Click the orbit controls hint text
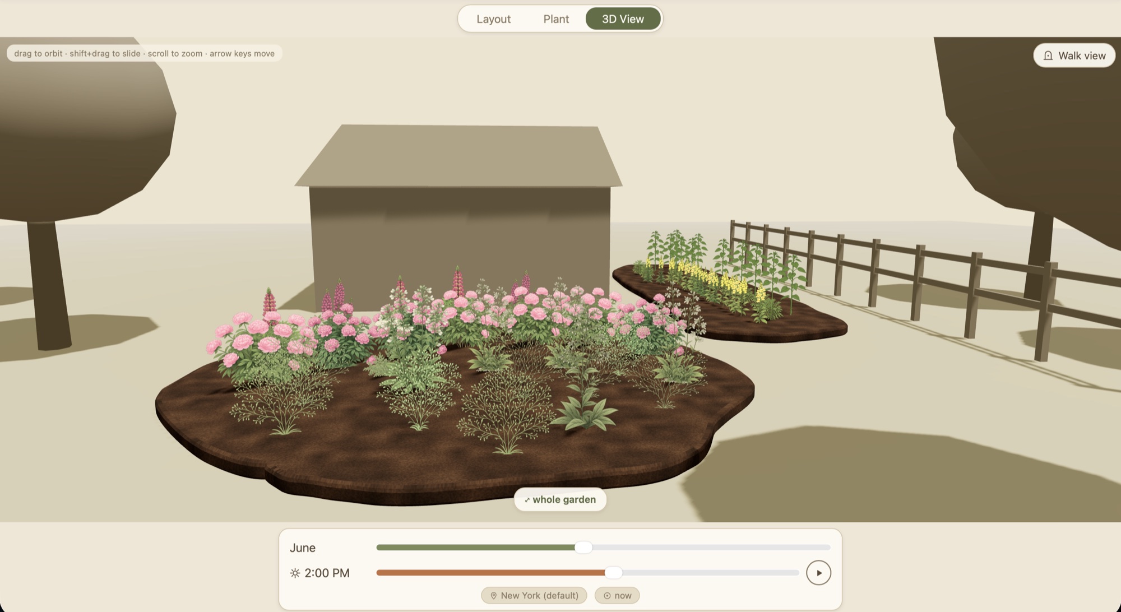Viewport: 1121px width, 612px height. coord(144,53)
